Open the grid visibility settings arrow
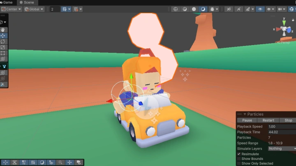This screenshot has width=296, height=166. pos(69,9)
